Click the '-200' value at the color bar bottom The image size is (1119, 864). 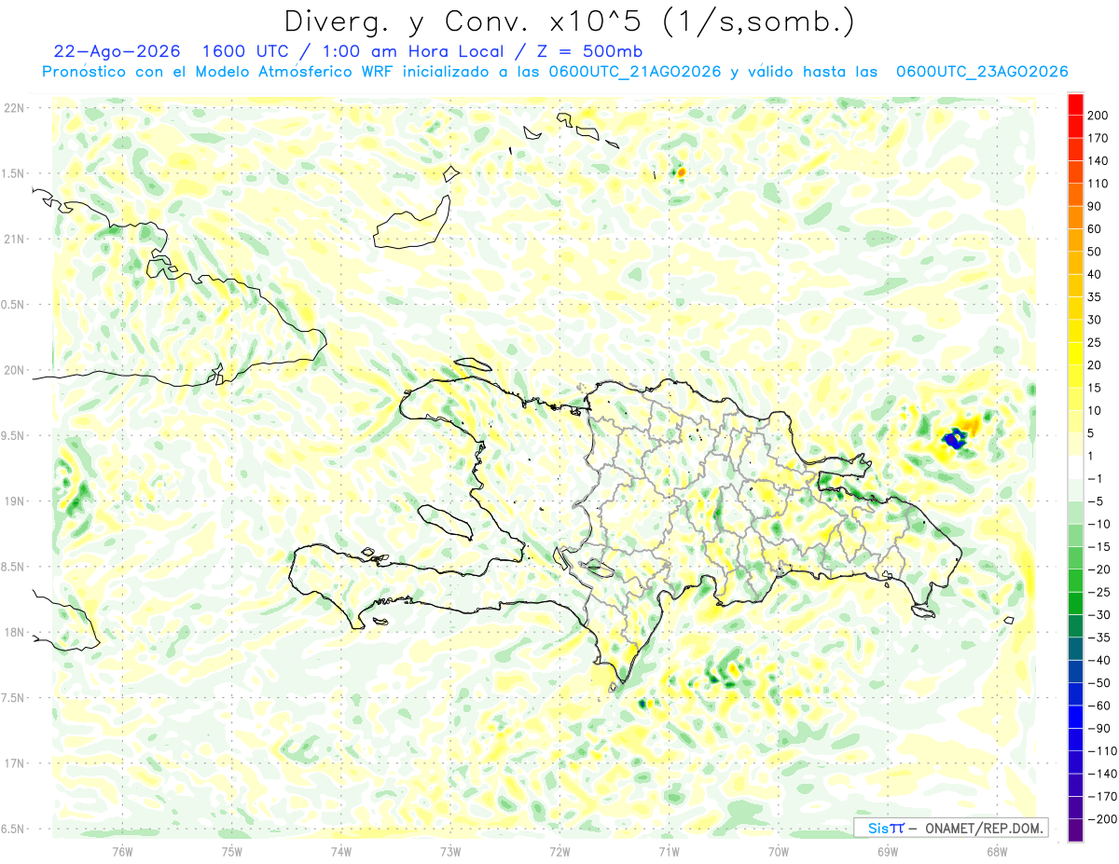[1101, 818]
